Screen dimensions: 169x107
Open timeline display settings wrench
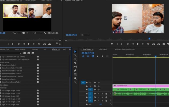coord(102,56)
